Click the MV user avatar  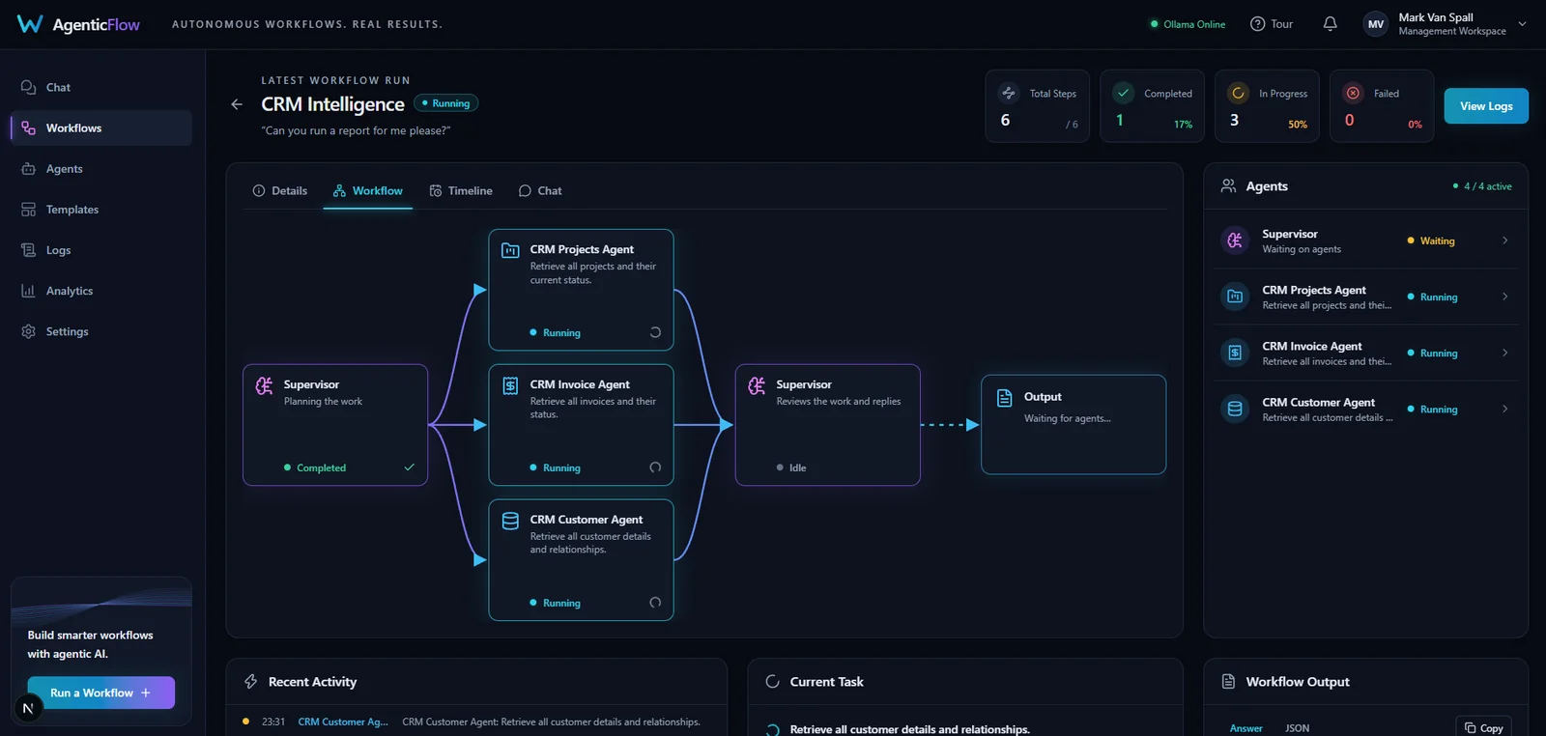[x=1376, y=24]
